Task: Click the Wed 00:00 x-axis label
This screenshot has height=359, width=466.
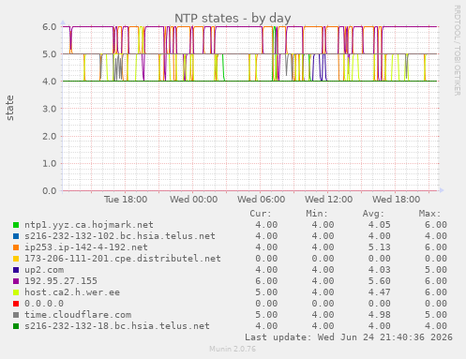Action: click(193, 200)
